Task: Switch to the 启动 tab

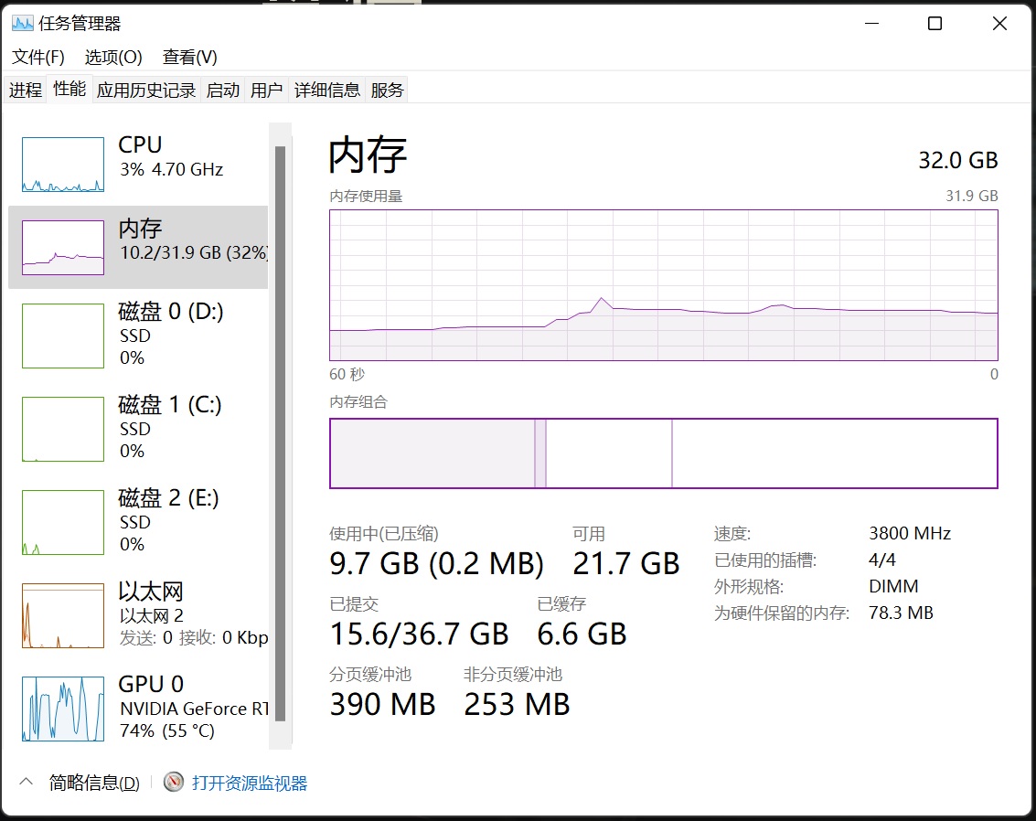Action: [x=223, y=90]
